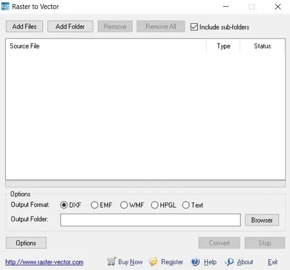Select Text output format
Screen dimensions: 290x270
pyautogui.click(x=186, y=205)
